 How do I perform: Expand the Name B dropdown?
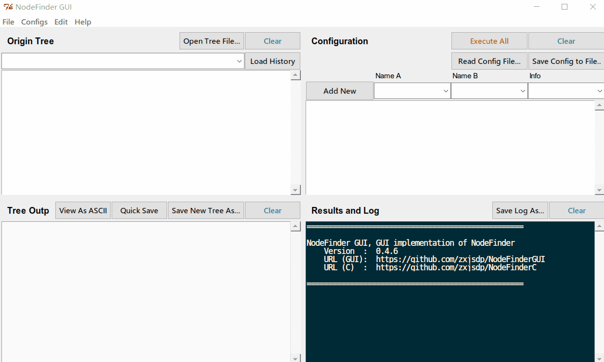[523, 91]
